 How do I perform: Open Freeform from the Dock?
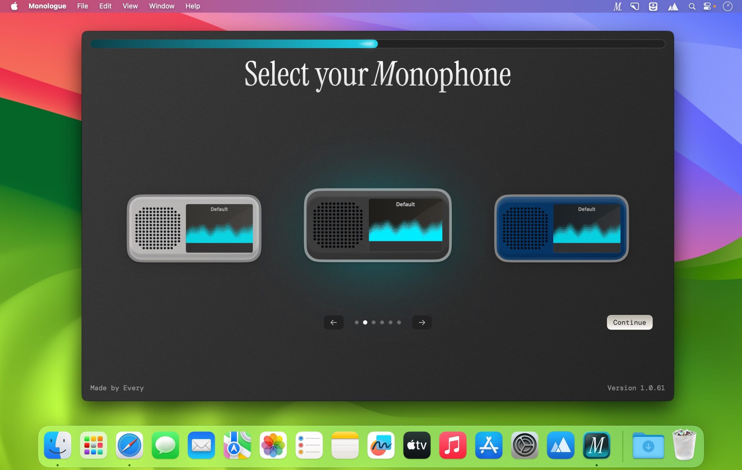tap(381, 445)
